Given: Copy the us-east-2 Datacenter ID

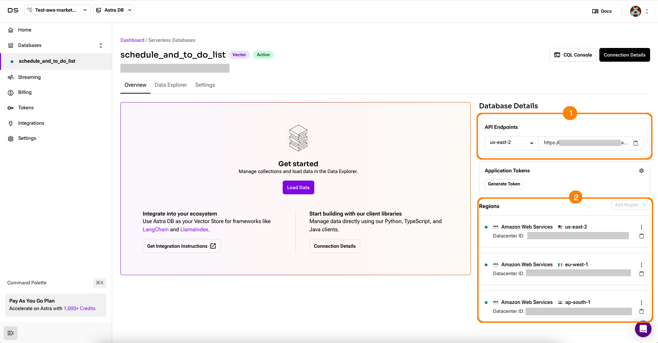Looking at the screenshot, I should (641, 236).
